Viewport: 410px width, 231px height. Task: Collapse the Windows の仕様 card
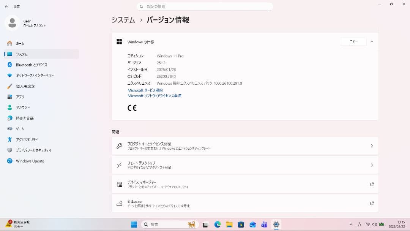[372, 41]
